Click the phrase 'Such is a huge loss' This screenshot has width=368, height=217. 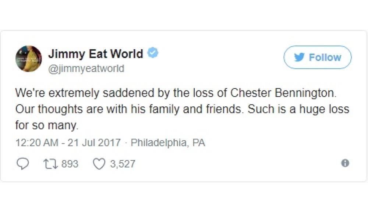coord(298,109)
